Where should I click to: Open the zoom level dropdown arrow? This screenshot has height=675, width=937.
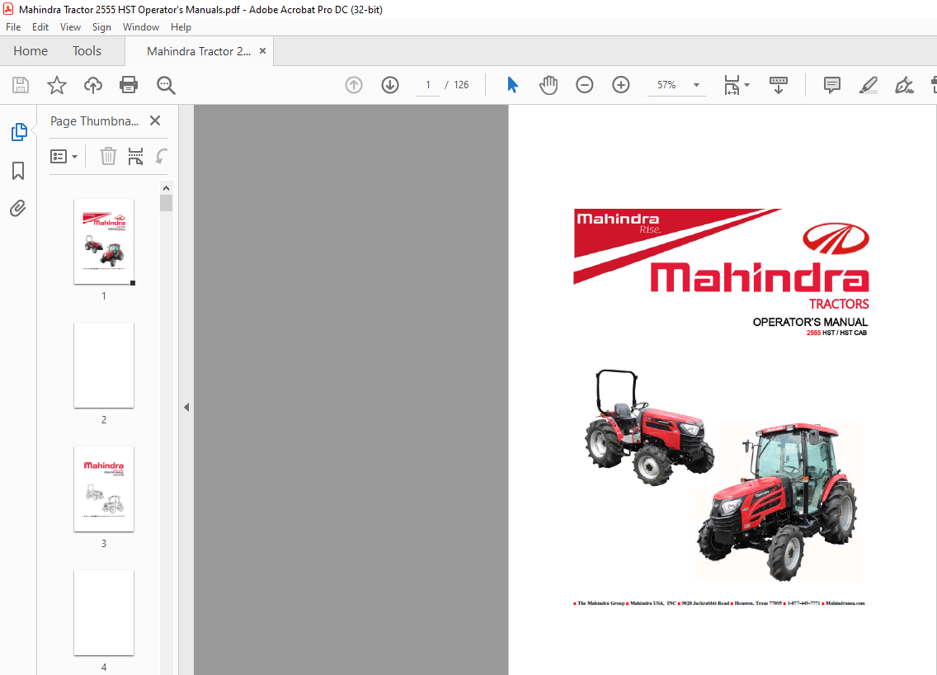coord(696,85)
